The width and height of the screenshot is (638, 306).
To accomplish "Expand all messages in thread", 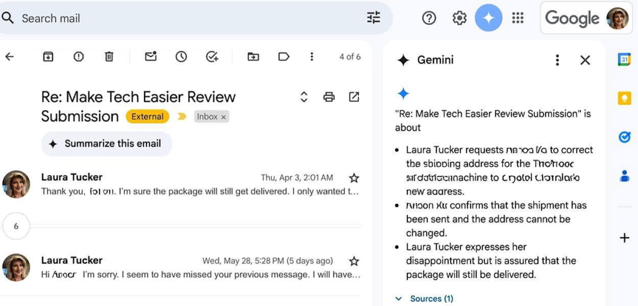I will pos(303,97).
